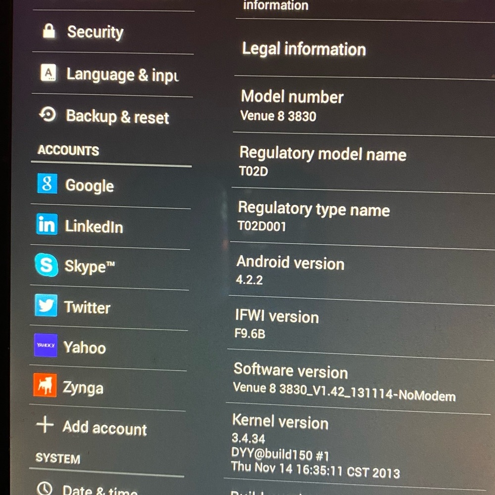This screenshot has width=495, height=495.
Task: Click the Backup & reset circular arrow icon
Action: coord(48,116)
